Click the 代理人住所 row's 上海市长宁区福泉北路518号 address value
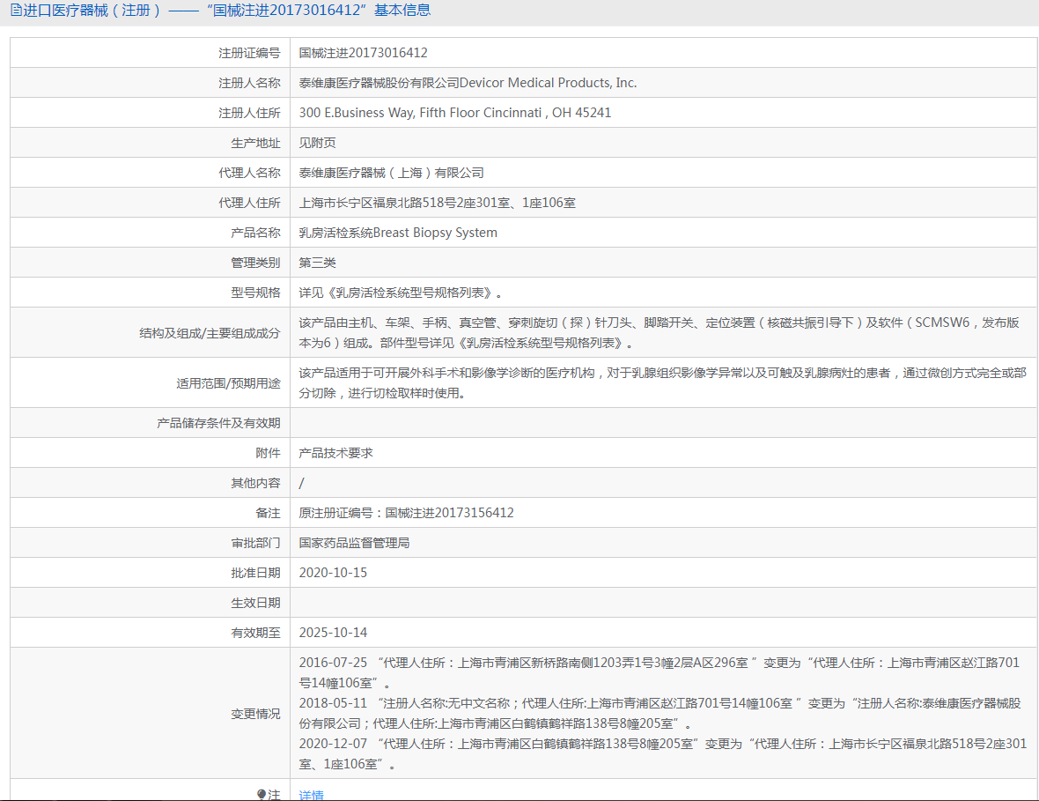Viewport: 1039px width, 801px height. coord(438,203)
